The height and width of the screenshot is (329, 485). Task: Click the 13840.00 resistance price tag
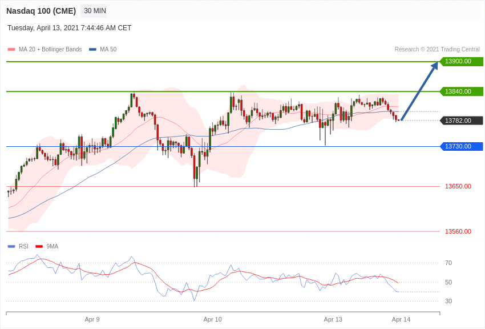pyautogui.click(x=462, y=91)
